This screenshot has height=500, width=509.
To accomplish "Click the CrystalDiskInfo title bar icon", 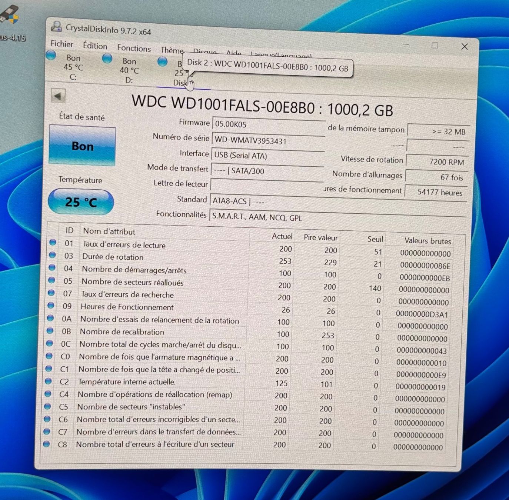I will pos(56,26).
